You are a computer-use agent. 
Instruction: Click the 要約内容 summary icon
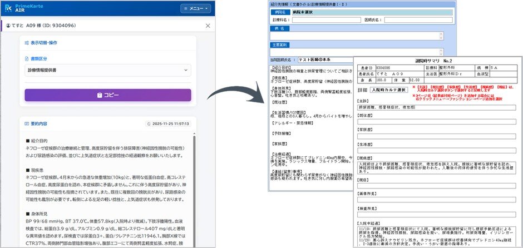(27, 123)
